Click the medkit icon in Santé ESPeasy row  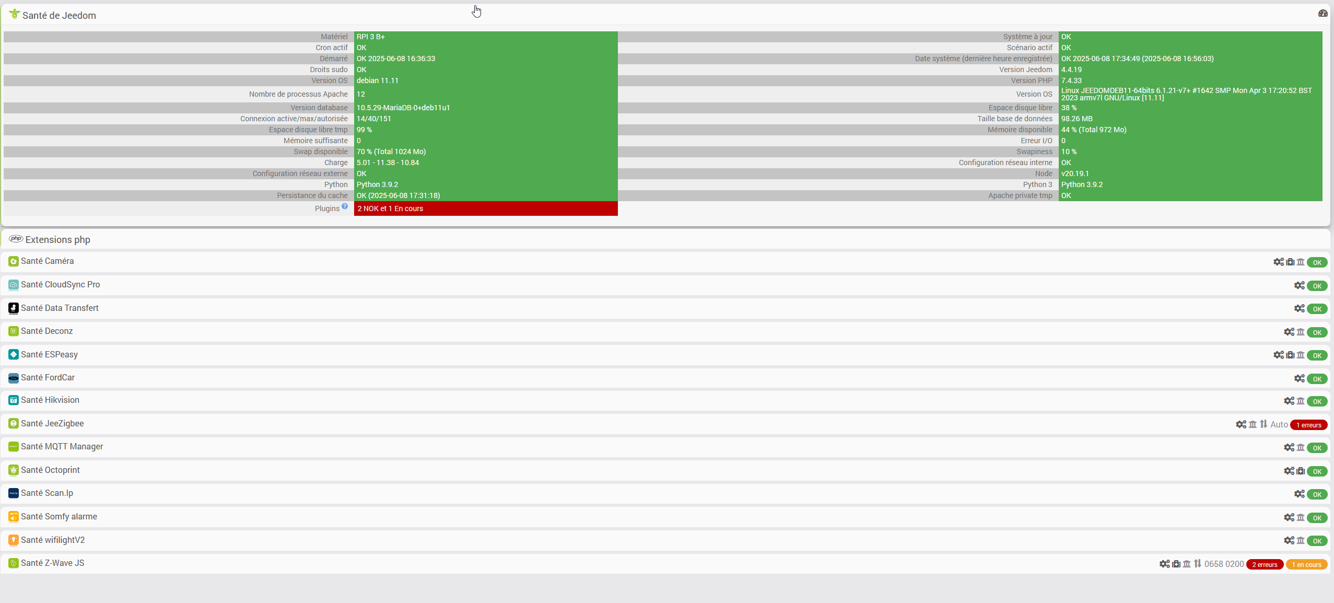coord(1290,355)
